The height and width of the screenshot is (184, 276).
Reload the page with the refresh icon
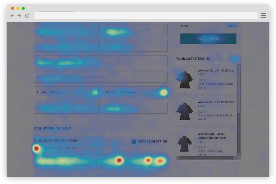tap(27, 16)
